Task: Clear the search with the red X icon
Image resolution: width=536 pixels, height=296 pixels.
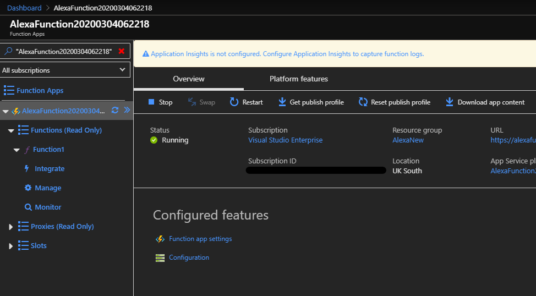Action: 122,51
